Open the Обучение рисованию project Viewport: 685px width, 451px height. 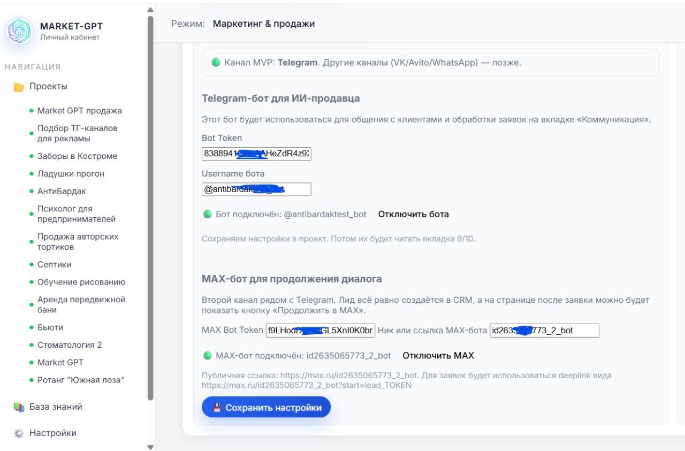[x=81, y=282]
